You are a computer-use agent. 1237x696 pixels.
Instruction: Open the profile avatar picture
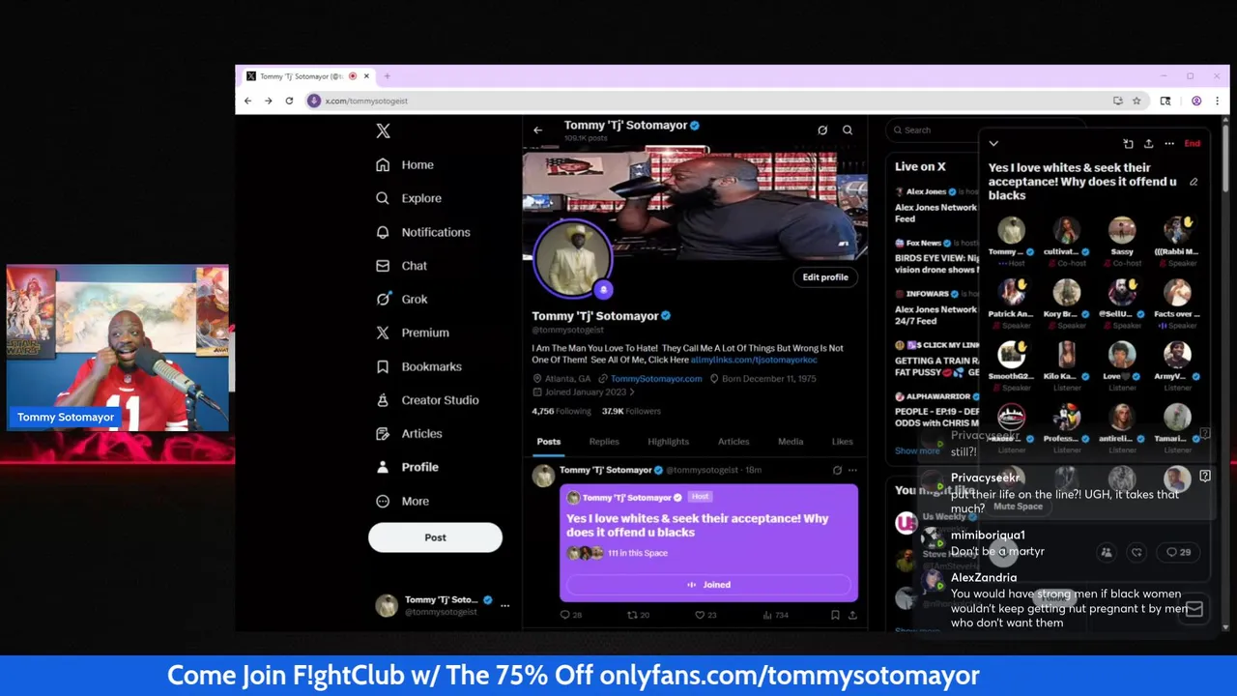coord(572,258)
